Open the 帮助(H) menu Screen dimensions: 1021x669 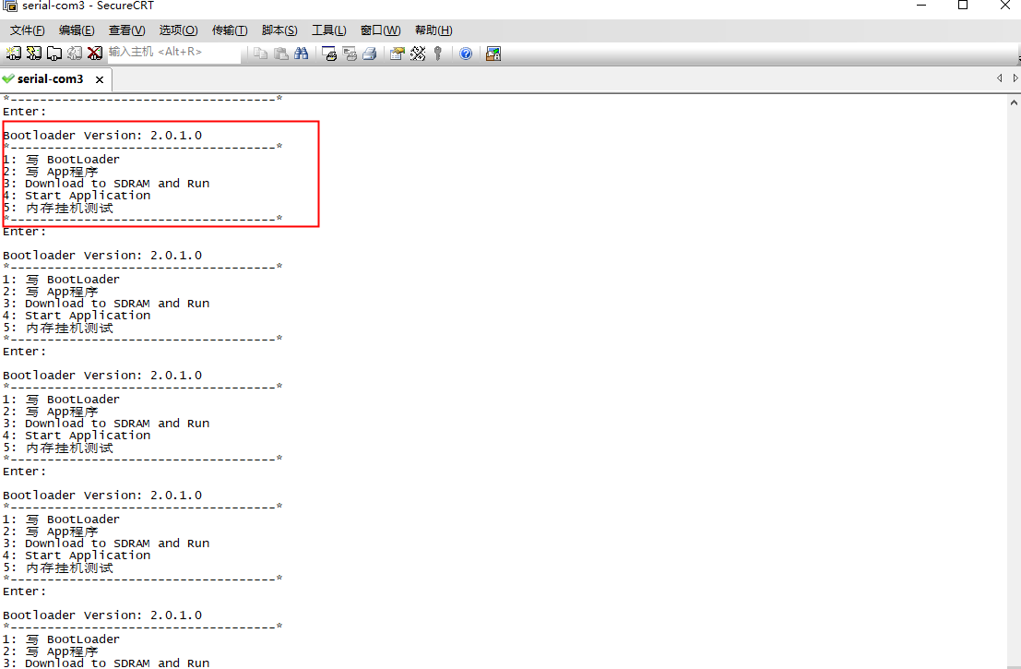pyautogui.click(x=433, y=30)
